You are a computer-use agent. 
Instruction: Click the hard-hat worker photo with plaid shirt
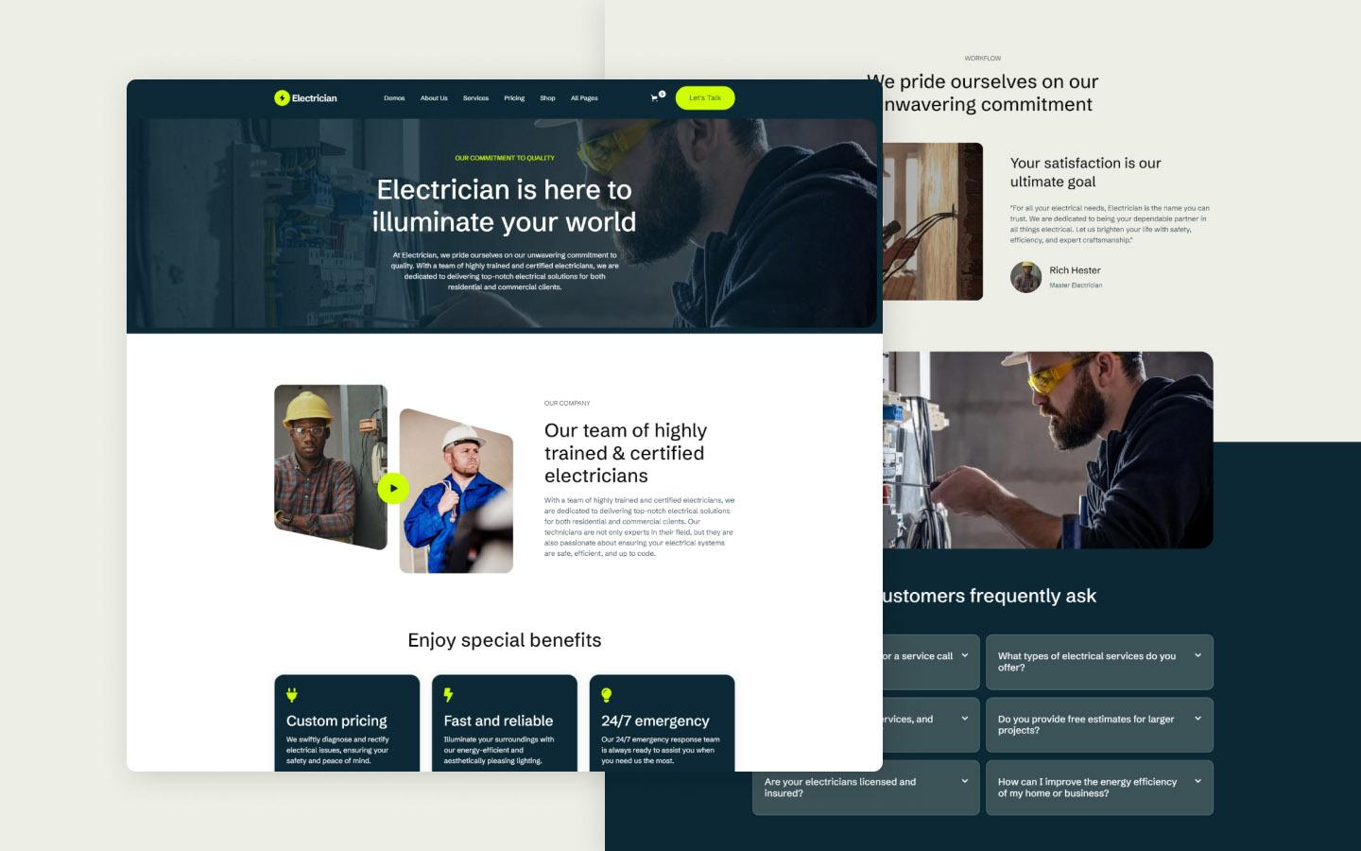(x=331, y=467)
